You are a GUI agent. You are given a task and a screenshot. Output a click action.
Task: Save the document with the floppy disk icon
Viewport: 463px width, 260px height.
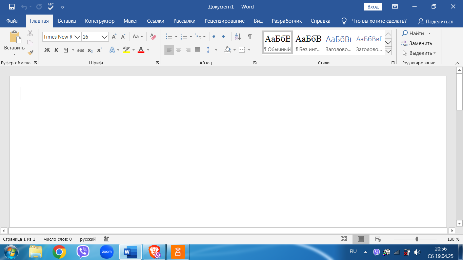pyautogui.click(x=12, y=7)
